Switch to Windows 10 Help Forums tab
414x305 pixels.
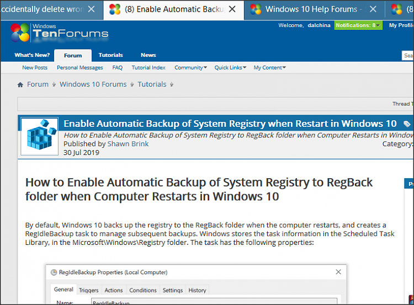point(314,9)
